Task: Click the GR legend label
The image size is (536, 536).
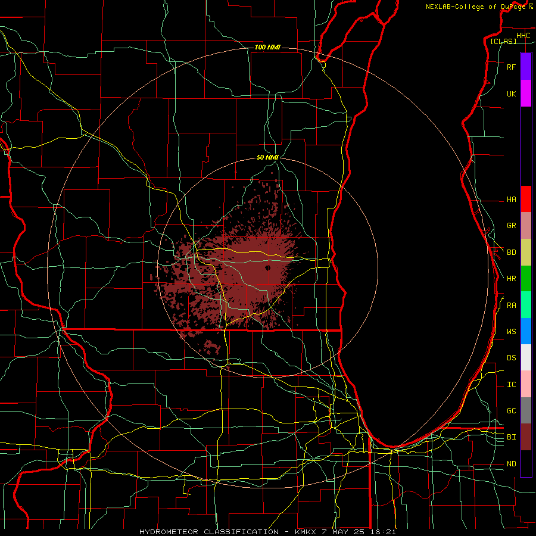Action: (511, 226)
